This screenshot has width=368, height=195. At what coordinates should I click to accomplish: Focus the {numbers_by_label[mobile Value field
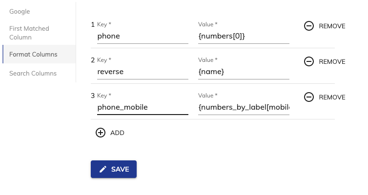pos(244,107)
